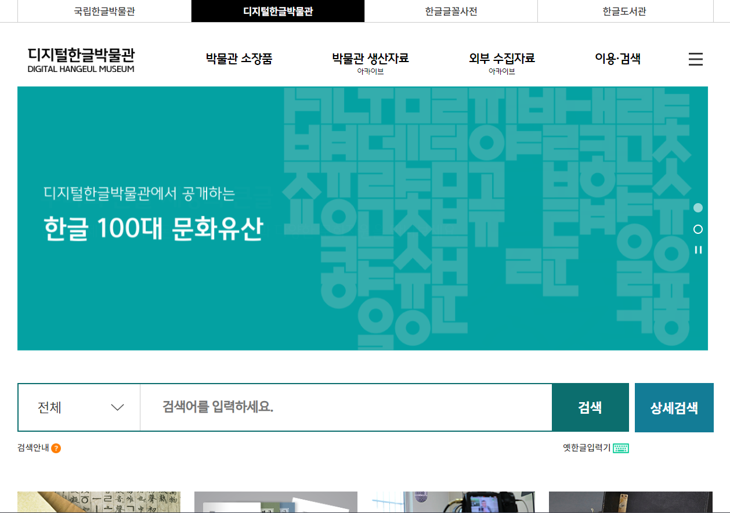Switch to the 한글글꼴사전 tab
Viewport: 730px width, 513px height.
pos(451,11)
